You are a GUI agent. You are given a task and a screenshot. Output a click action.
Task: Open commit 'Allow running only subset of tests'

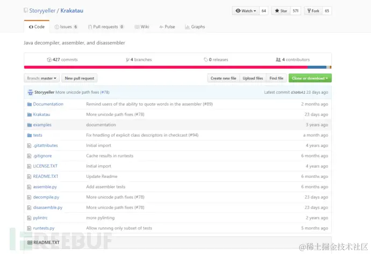pyautogui.click(x=119, y=228)
